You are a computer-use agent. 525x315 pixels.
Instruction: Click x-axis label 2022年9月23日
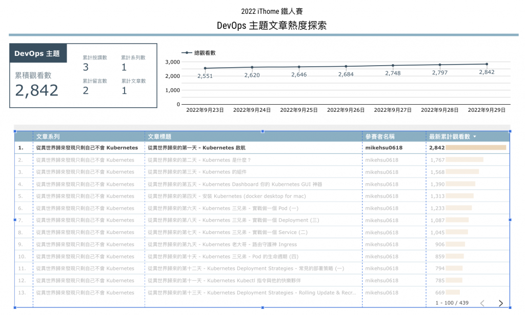pyautogui.click(x=205, y=110)
